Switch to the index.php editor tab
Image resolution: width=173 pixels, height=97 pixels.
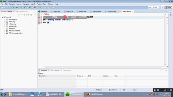[x=56, y=11]
